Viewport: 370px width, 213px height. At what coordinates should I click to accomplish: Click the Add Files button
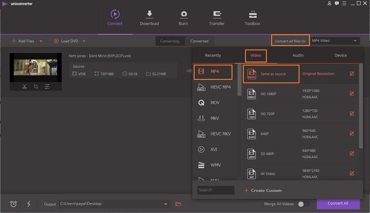tap(23, 41)
